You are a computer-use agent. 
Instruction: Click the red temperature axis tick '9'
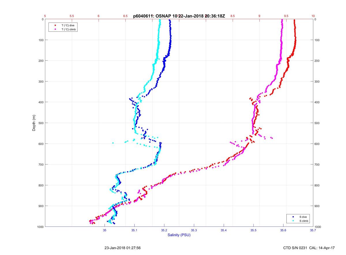259,16
